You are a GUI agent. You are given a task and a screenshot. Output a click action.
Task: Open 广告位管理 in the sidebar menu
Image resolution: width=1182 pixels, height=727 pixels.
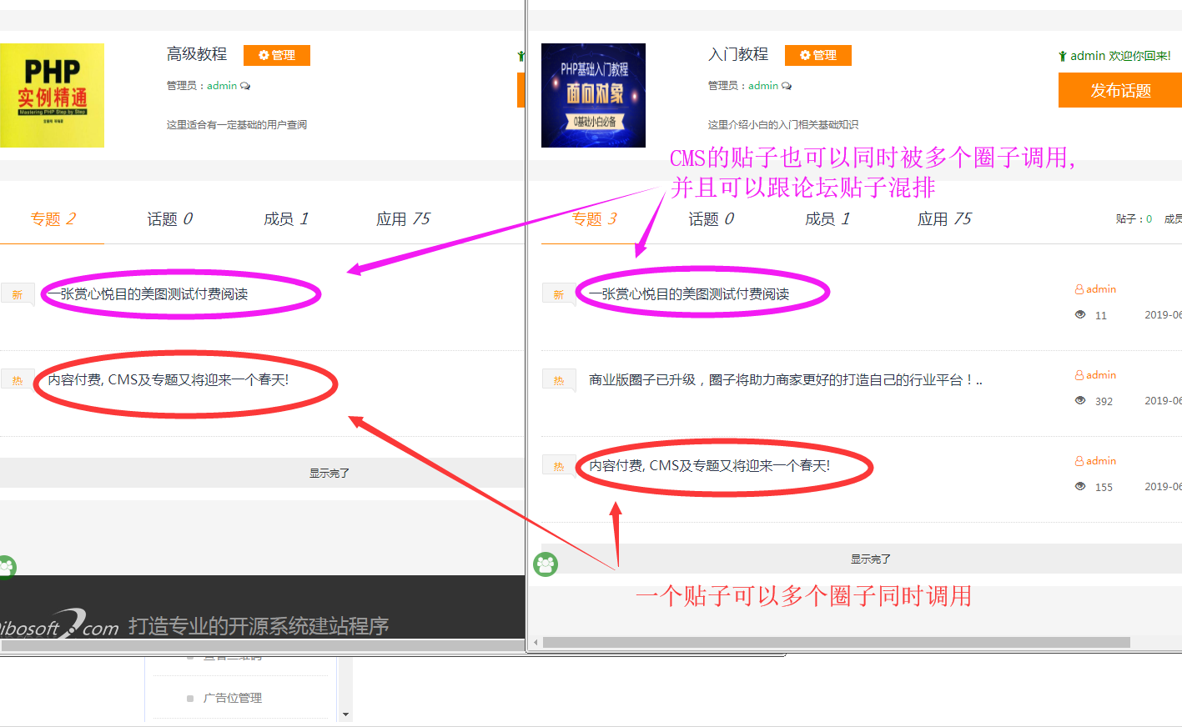pos(232,698)
